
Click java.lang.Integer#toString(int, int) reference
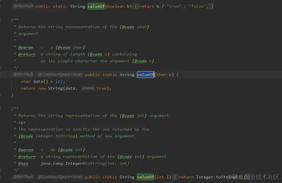click(85, 163)
